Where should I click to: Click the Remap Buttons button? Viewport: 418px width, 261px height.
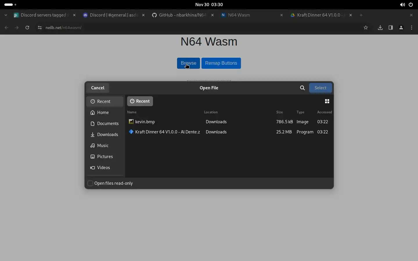tap(221, 63)
